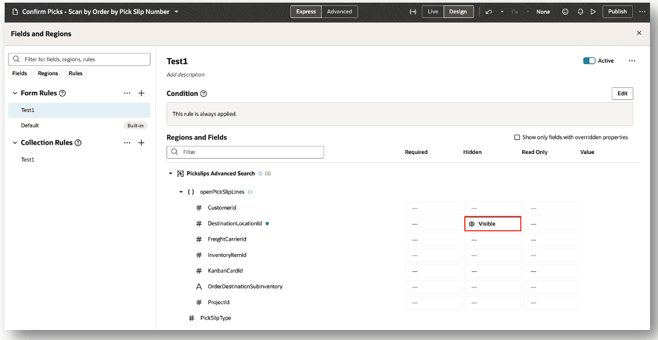Open the variables braces icon
658x340 pixels.
pos(413,11)
